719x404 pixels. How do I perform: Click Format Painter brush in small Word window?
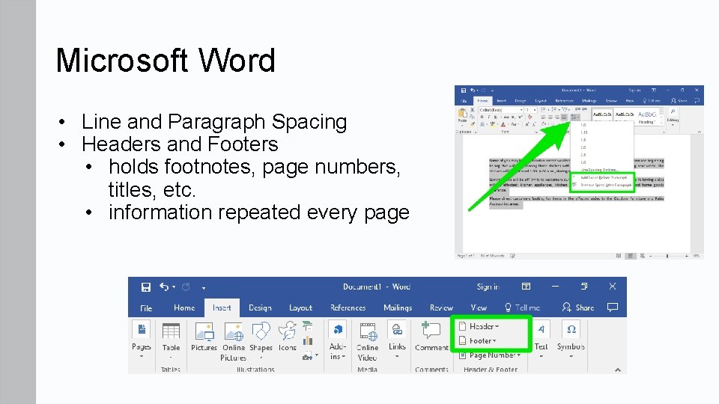(x=473, y=124)
